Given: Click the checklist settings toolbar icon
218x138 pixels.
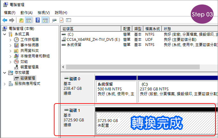Looking at the screenshot, I should [69, 20].
